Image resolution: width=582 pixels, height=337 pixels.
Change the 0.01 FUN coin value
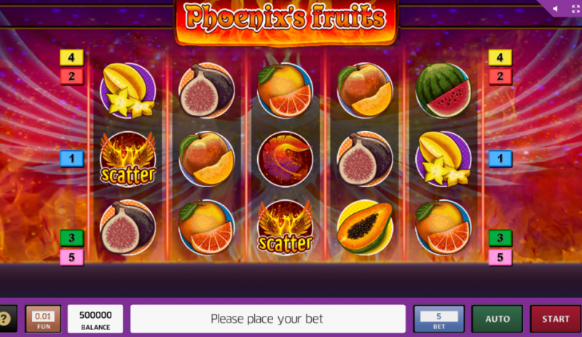pyautogui.click(x=43, y=319)
